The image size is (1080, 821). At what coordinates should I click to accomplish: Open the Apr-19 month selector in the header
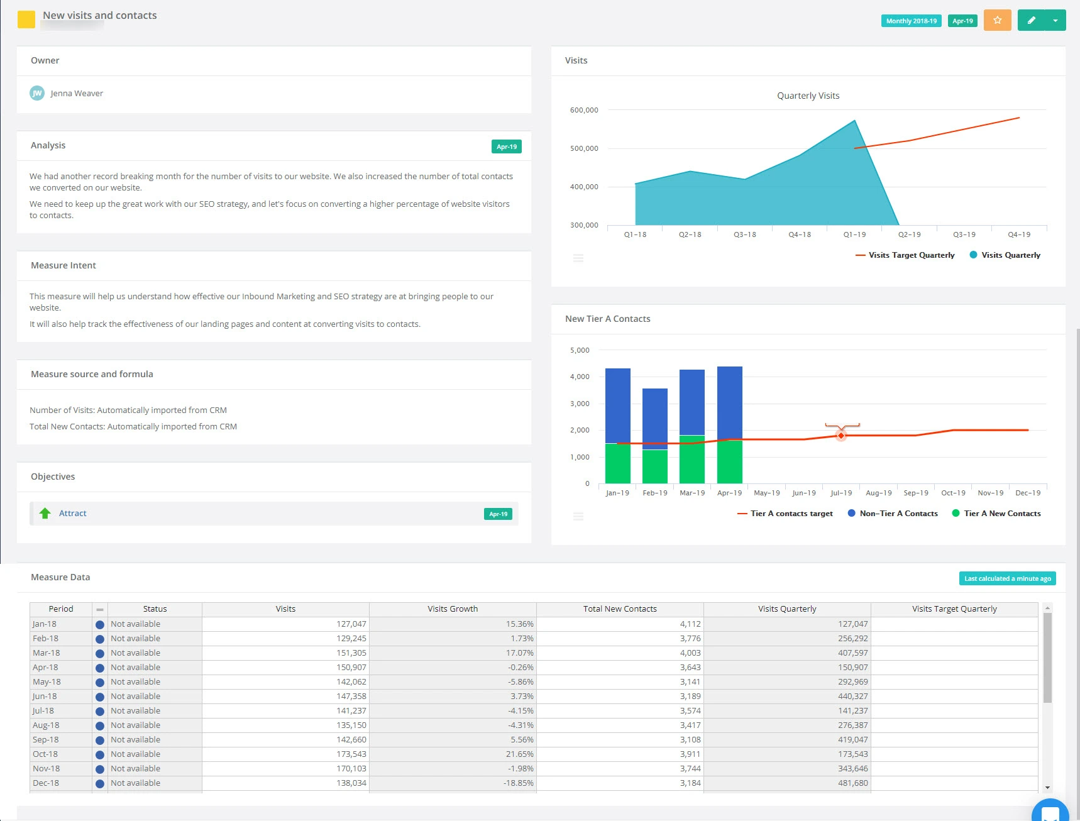pyautogui.click(x=962, y=20)
